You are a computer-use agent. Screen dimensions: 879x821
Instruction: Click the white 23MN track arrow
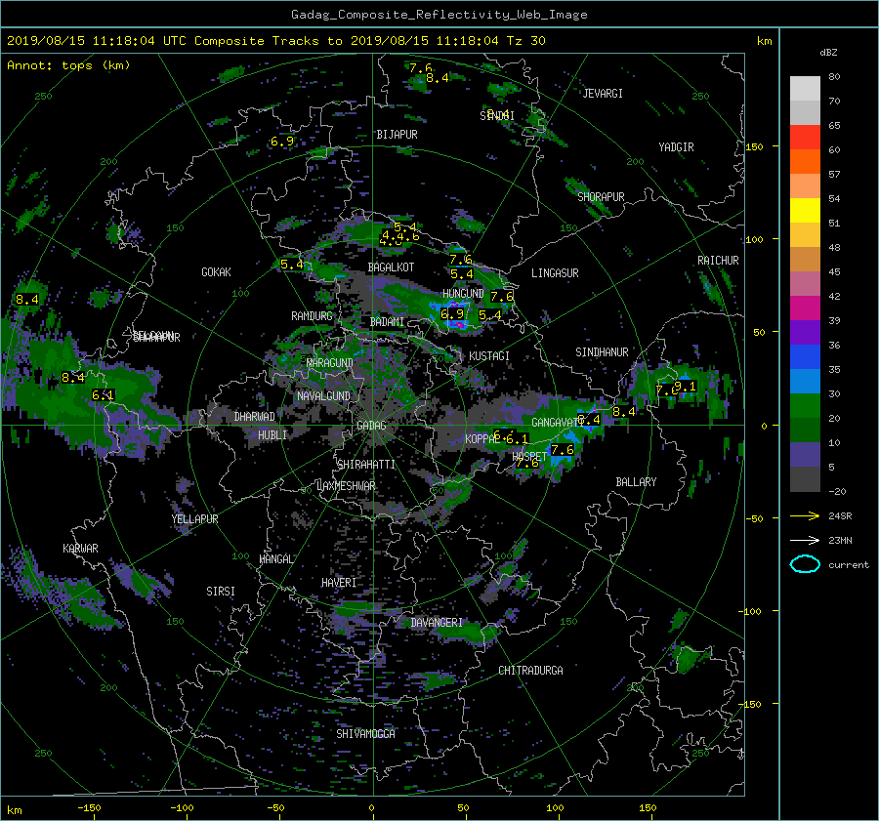(805, 540)
